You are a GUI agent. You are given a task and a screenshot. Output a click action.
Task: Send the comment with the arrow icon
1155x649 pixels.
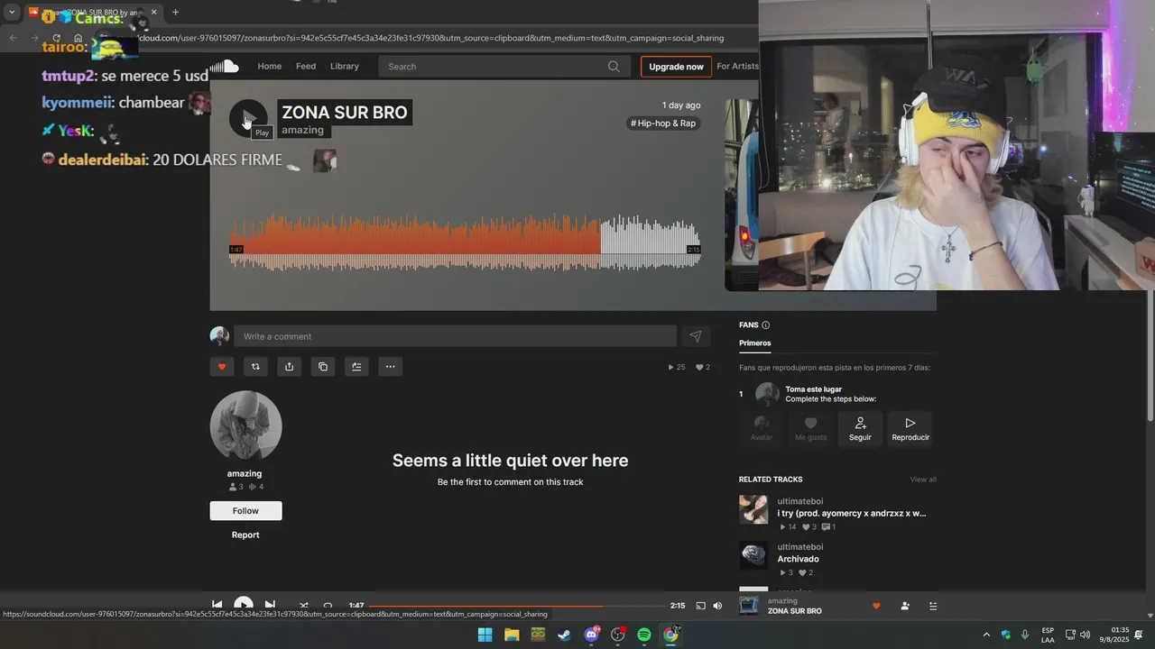tap(696, 336)
